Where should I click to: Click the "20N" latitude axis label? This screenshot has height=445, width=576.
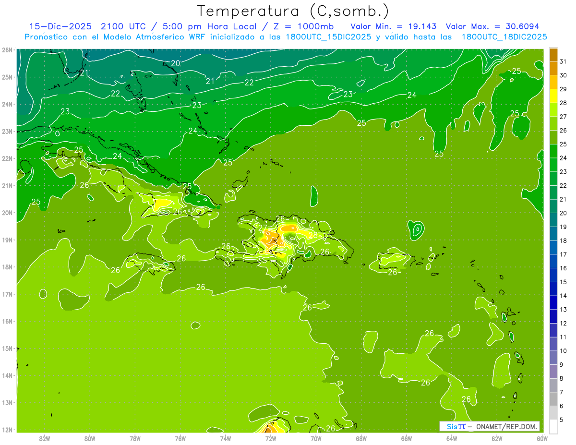(x=7, y=213)
